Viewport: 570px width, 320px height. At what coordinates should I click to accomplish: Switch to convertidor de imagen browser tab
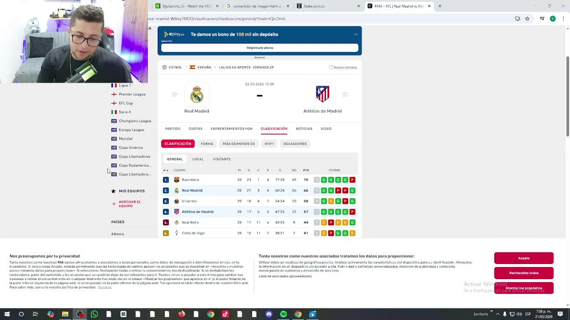tap(257, 6)
